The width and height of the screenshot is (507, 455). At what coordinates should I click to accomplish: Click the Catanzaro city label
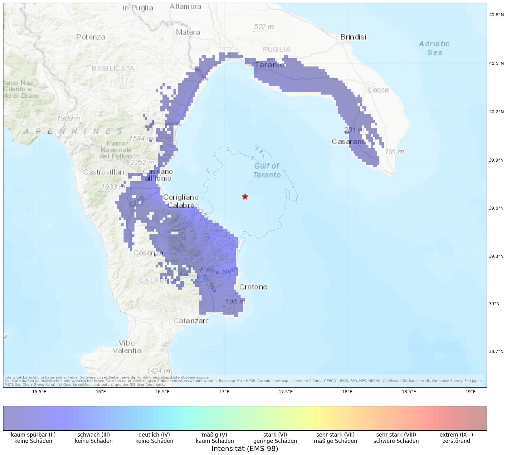(x=191, y=321)
